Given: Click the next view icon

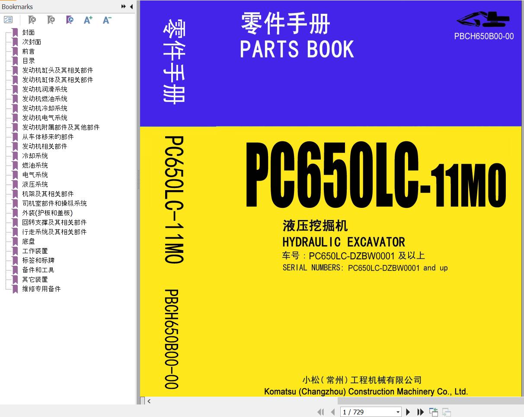Looking at the screenshot, I should point(447,412).
